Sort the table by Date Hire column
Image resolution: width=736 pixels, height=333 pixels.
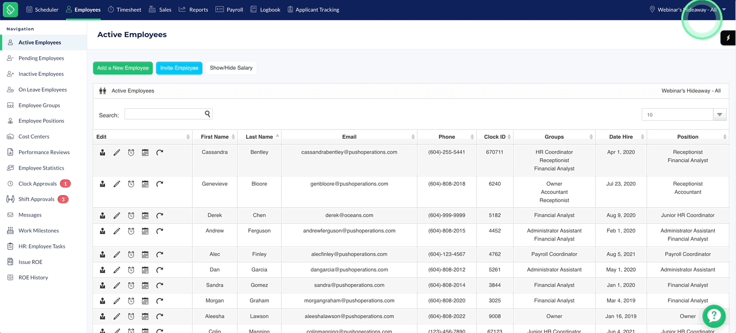point(621,137)
